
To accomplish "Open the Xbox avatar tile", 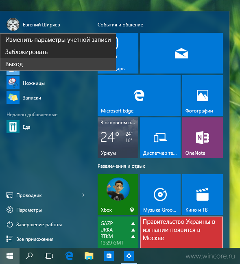I will (x=118, y=195).
